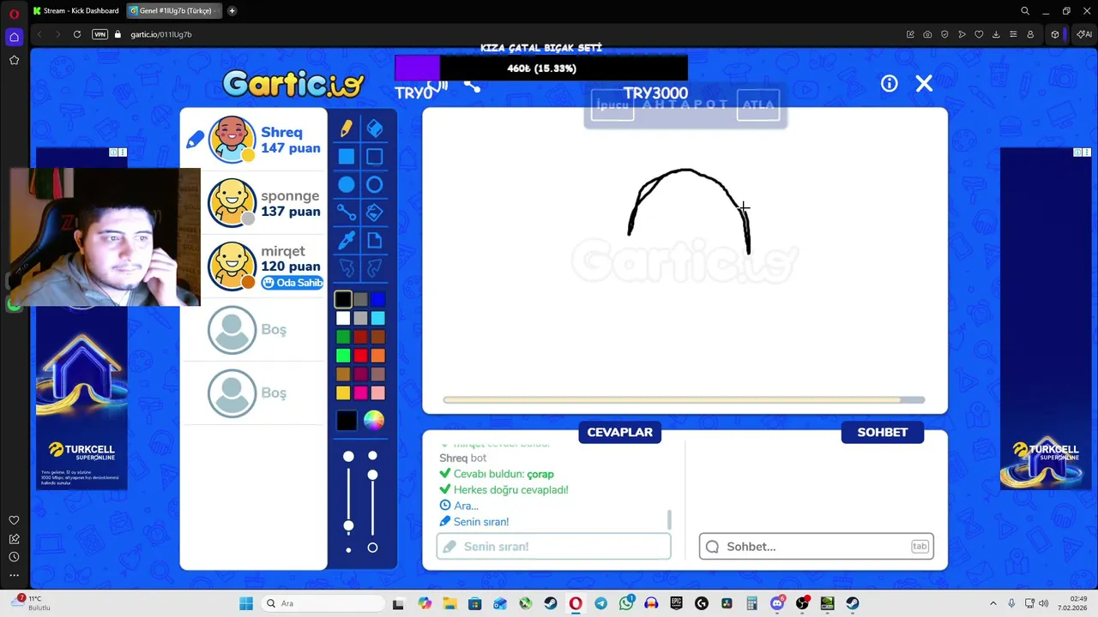
Task: Click the Senin sıran answer input
Action: pyautogui.click(x=553, y=547)
